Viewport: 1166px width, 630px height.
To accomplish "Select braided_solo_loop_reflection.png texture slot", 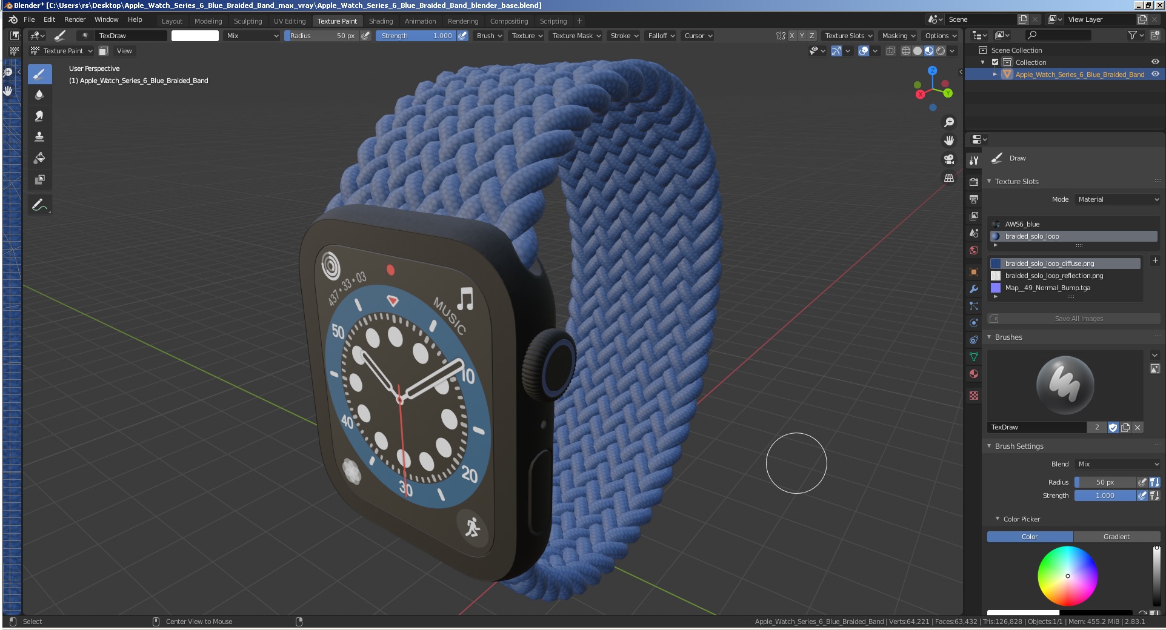I will pyautogui.click(x=1065, y=276).
